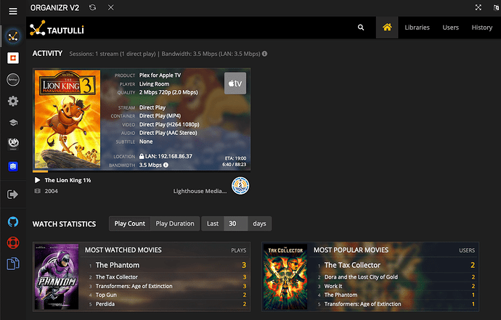The width and height of the screenshot is (501, 320).
Task: Click the days input field showing 30
Action: point(236,223)
